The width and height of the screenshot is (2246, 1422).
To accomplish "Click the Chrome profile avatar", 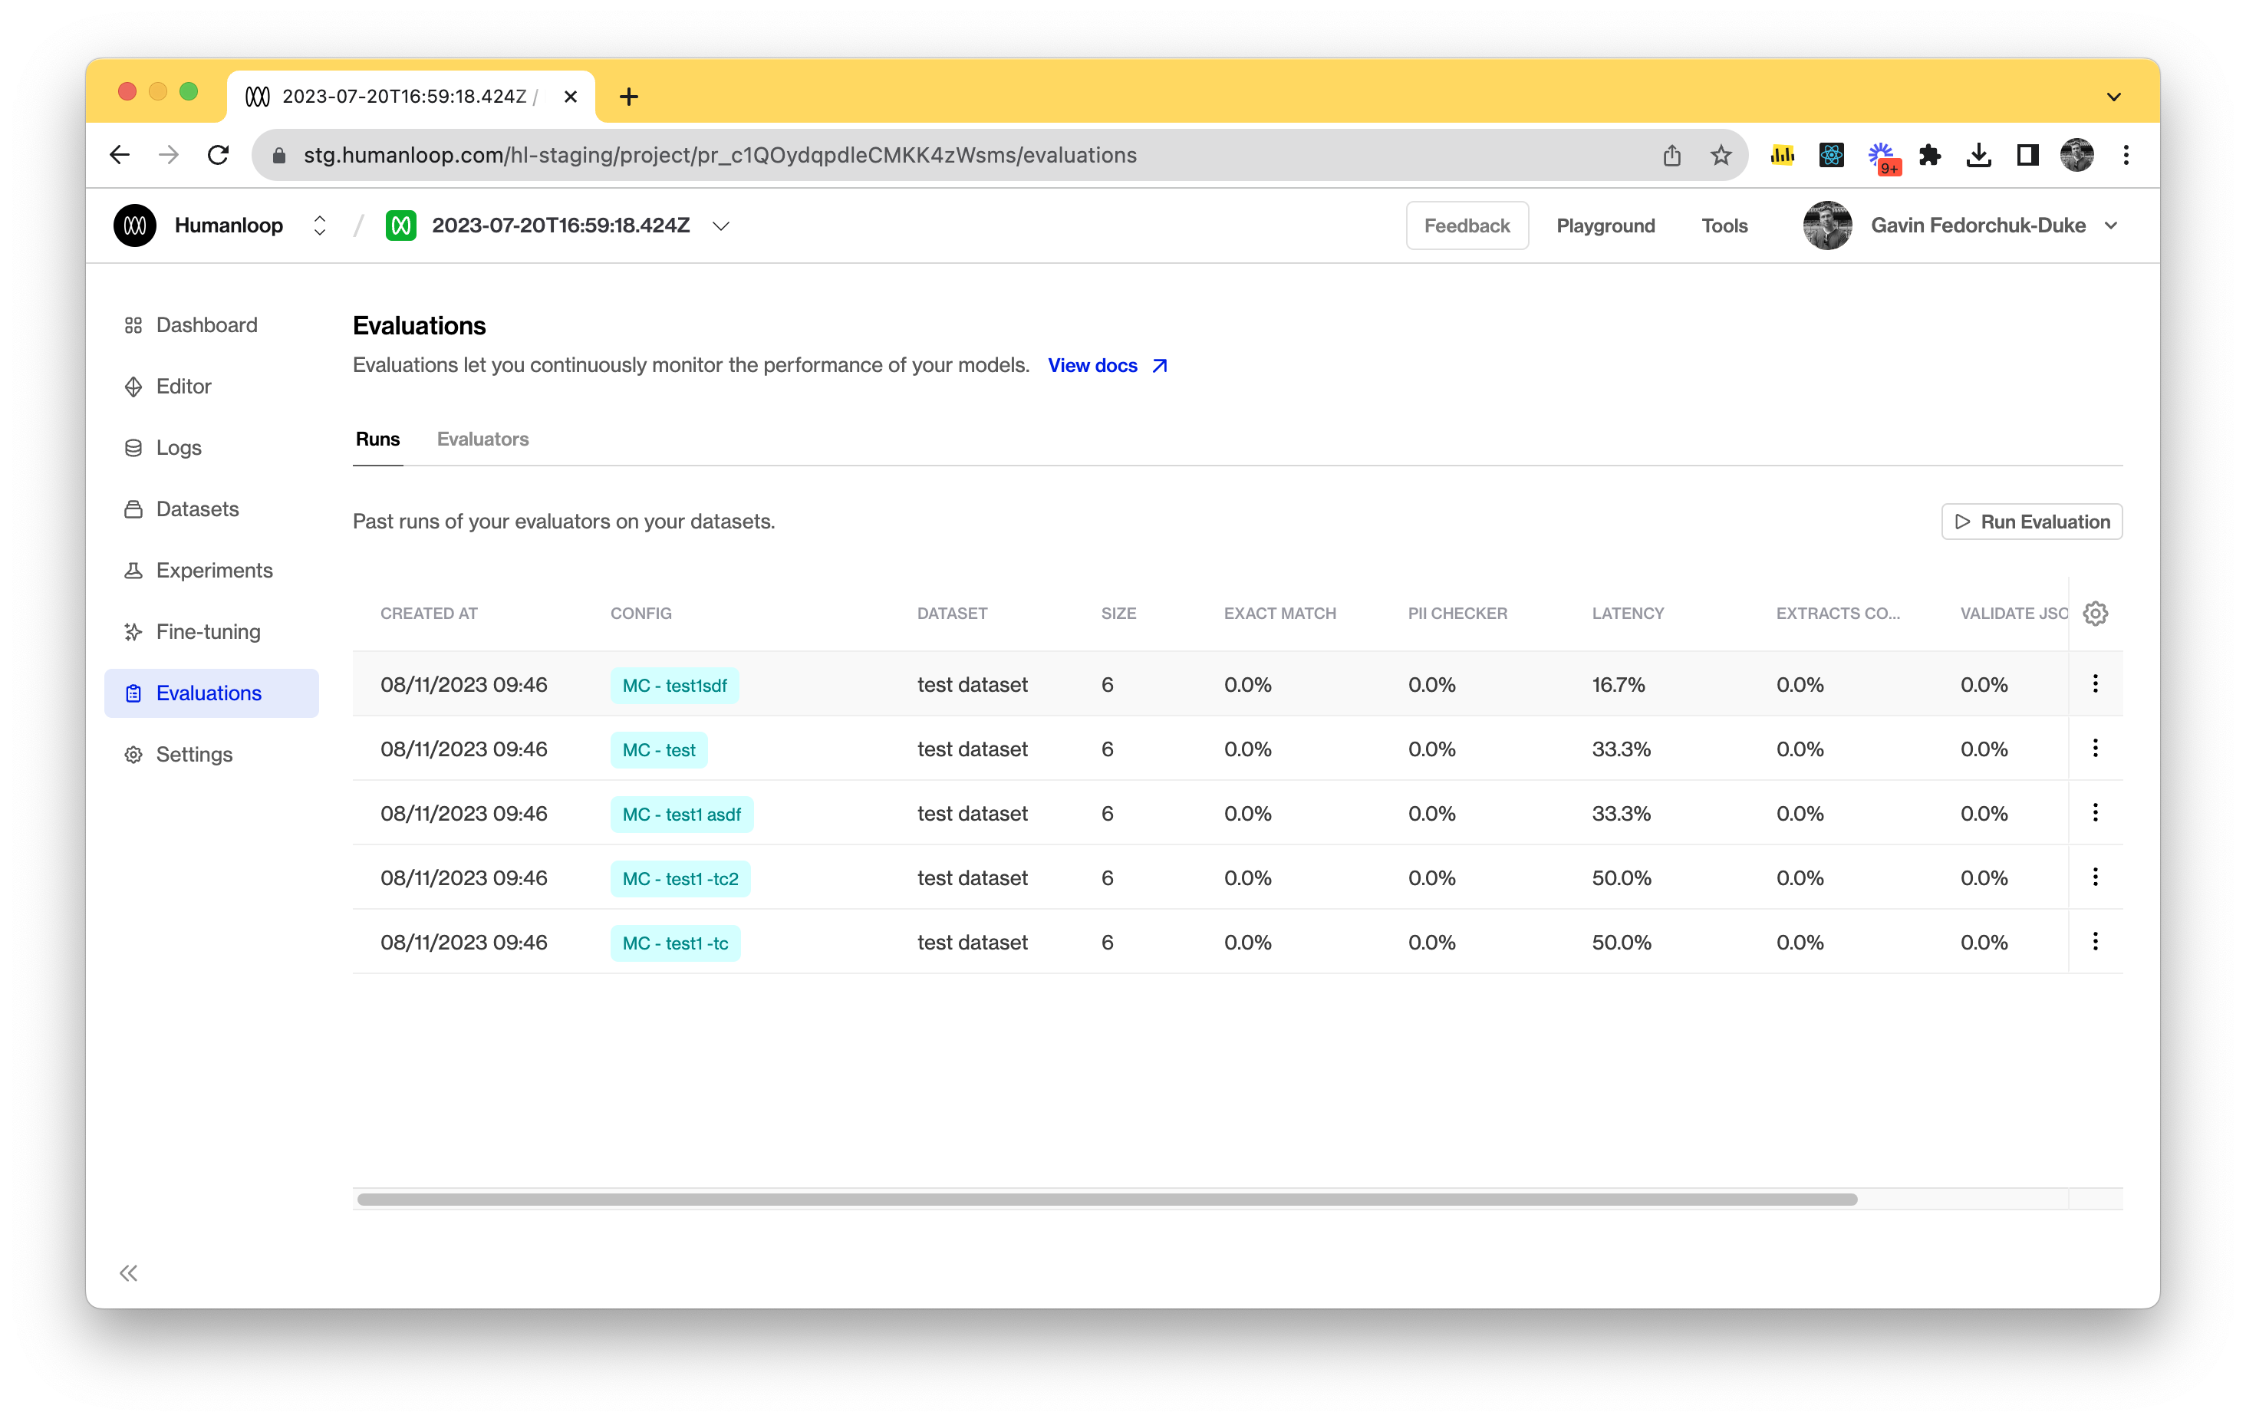I will pos(2077,155).
